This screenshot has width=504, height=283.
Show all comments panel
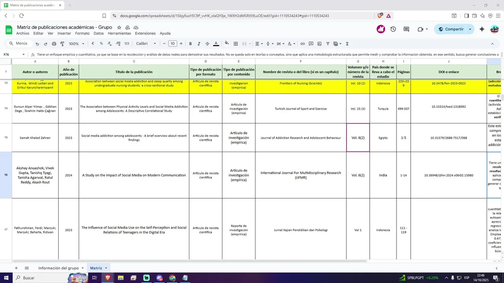[x=406, y=29]
